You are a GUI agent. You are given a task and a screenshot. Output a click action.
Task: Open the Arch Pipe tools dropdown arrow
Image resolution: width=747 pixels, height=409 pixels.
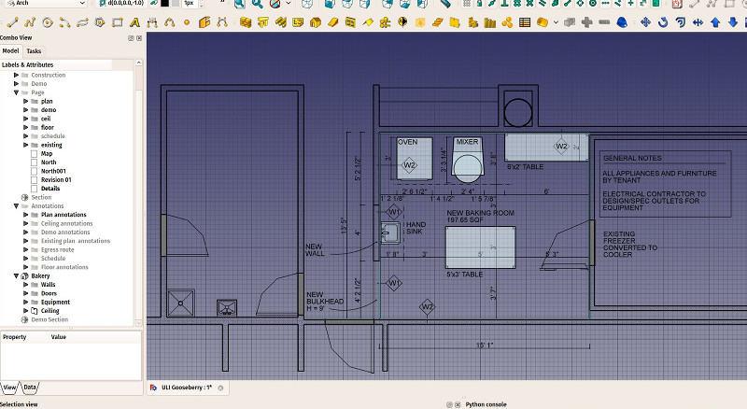click(x=556, y=22)
